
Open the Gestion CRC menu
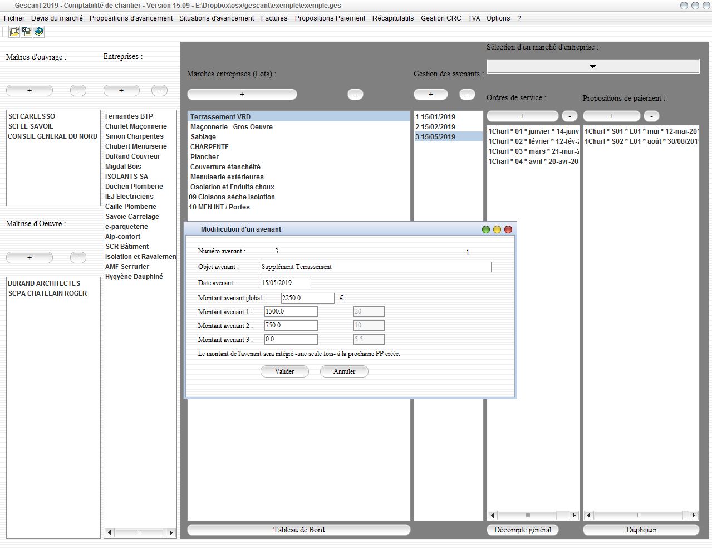pyautogui.click(x=441, y=18)
